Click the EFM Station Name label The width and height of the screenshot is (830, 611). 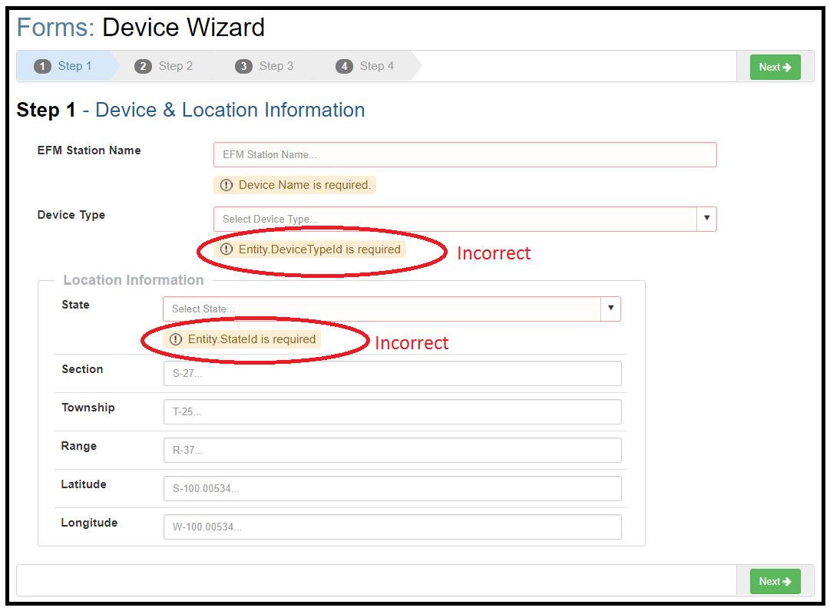coord(89,150)
